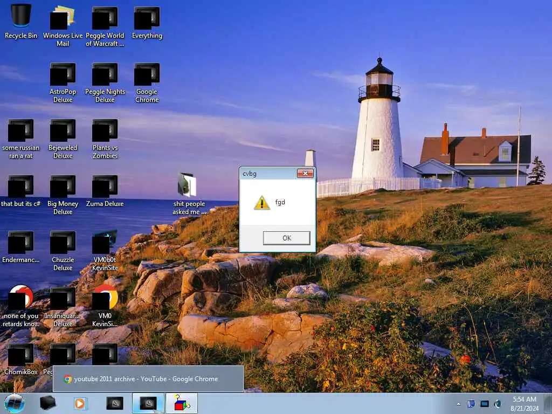Open the clock showing 5:54 AM
This screenshot has height=414, width=552.
click(525, 404)
